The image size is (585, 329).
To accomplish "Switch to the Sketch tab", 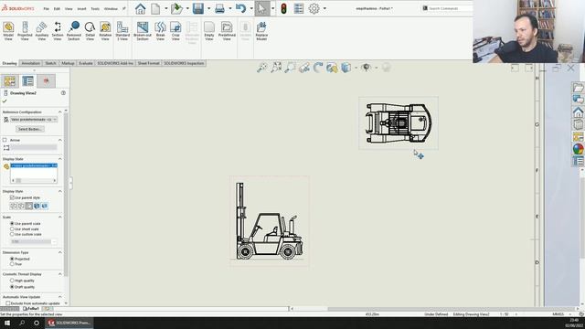I will tap(51, 63).
